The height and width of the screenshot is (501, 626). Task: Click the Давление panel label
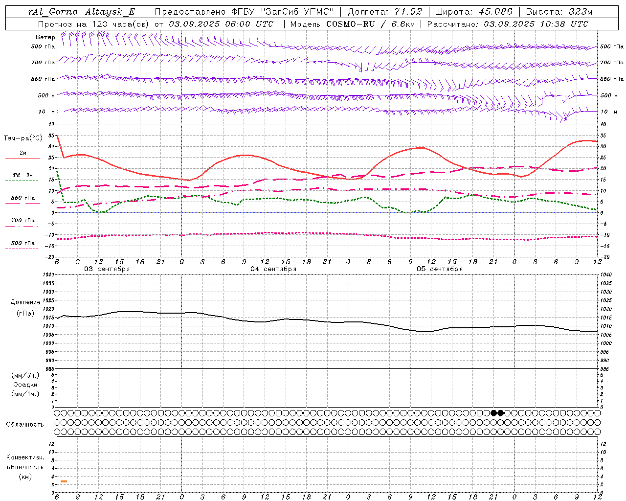(25, 302)
